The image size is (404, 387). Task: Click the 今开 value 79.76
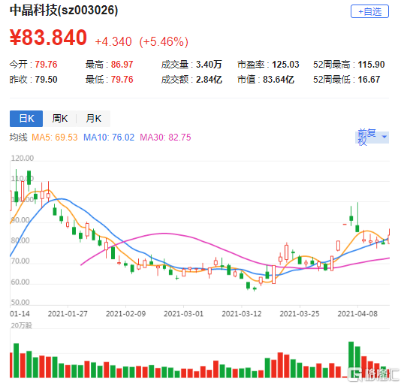click(x=46, y=65)
